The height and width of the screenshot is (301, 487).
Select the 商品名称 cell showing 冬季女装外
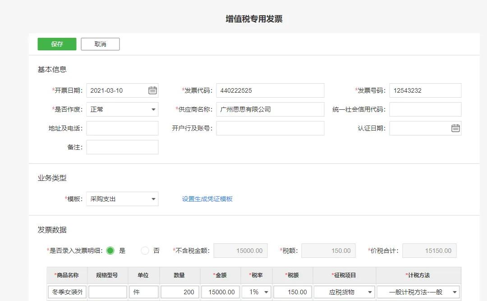point(67,292)
